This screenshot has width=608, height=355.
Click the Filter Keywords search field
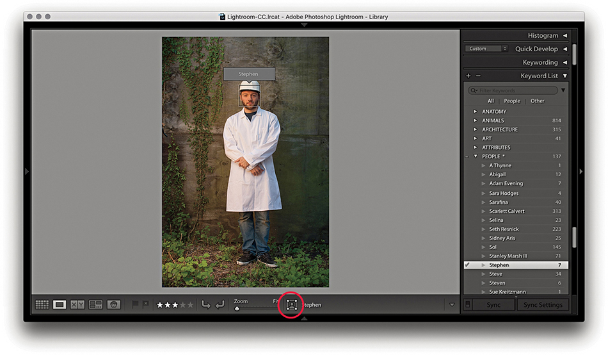(515, 90)
